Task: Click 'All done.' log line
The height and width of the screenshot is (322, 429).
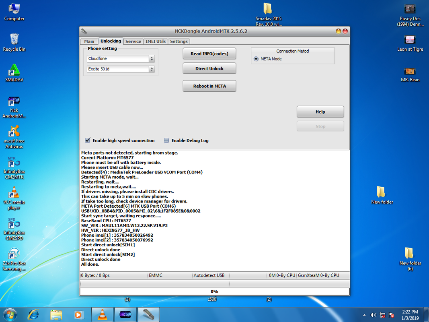Action: pyautogui.click(x=90, y=264)
